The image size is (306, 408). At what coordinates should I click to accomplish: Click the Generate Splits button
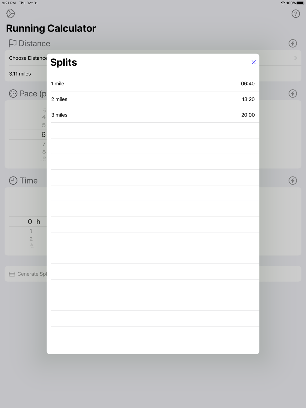tap(153, 274)
